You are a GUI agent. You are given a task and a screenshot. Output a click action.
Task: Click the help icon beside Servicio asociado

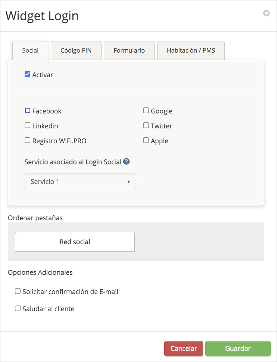pyautogui.click(x=127, y=162)
